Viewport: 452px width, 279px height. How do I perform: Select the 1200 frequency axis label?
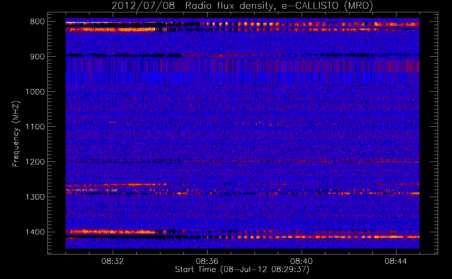click(x=35, y=162)
